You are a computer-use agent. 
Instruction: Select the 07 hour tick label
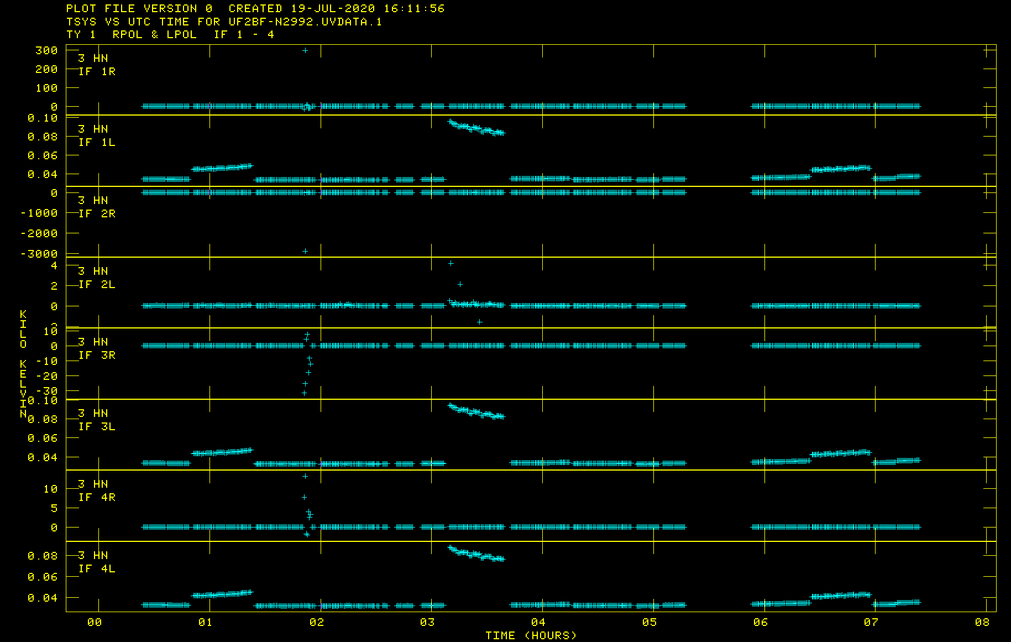tap(871, 622)
